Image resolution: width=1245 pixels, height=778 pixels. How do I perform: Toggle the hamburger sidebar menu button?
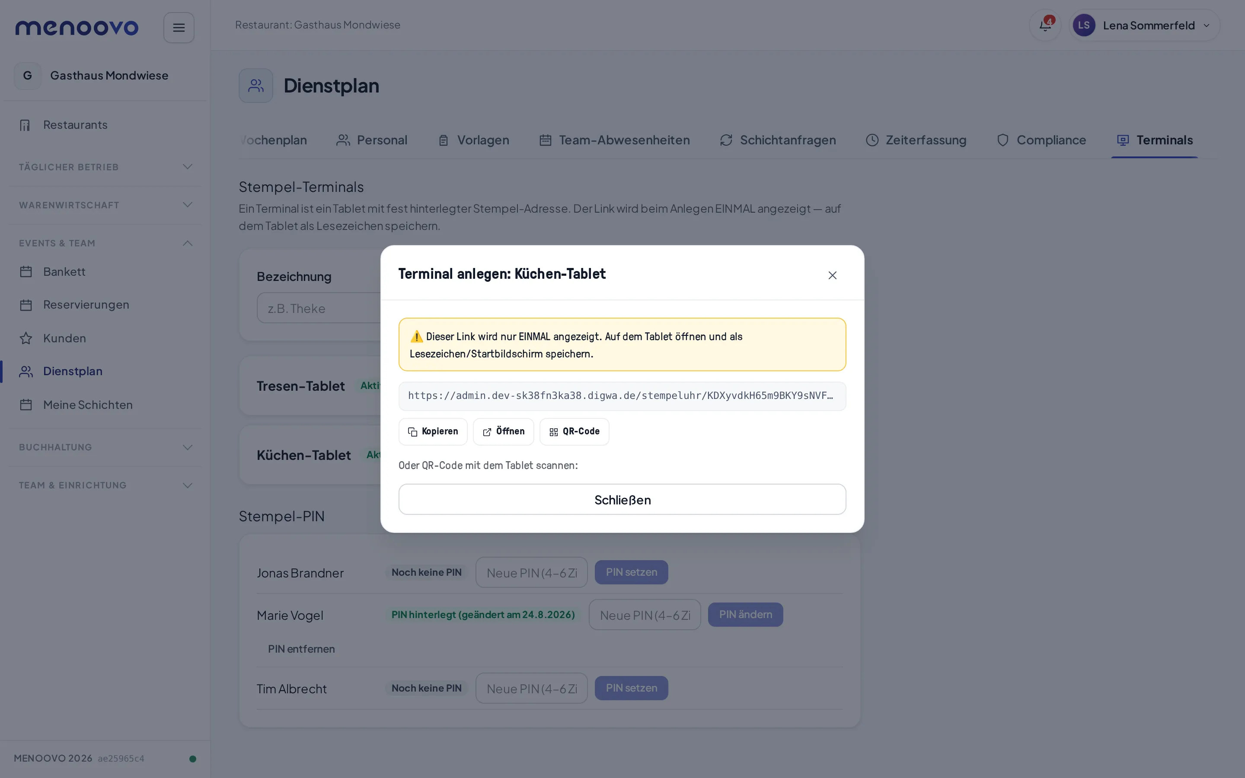(179, 28)
